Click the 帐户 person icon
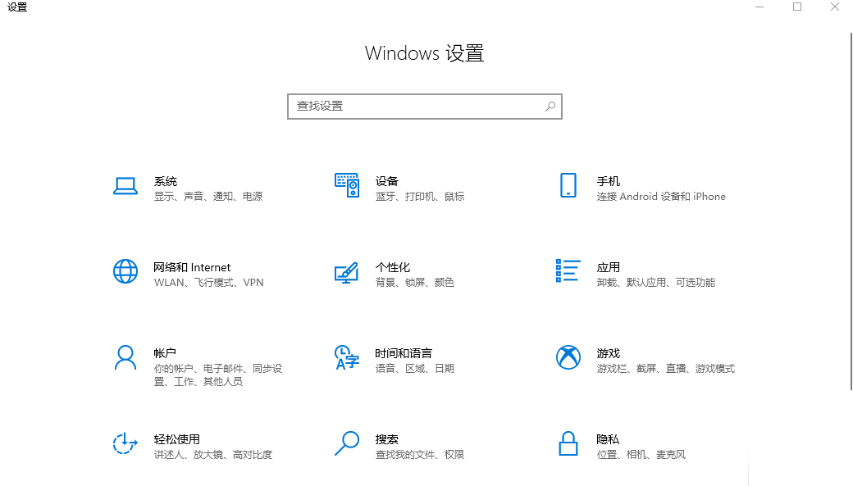 pyautogui.click(x=125, y=357)
